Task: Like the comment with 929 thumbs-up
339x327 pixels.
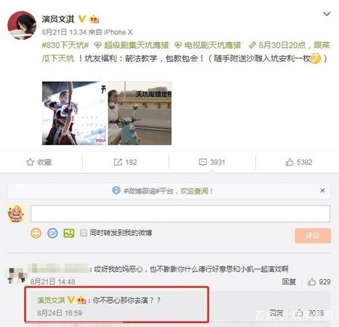Action: click(311, 282)
